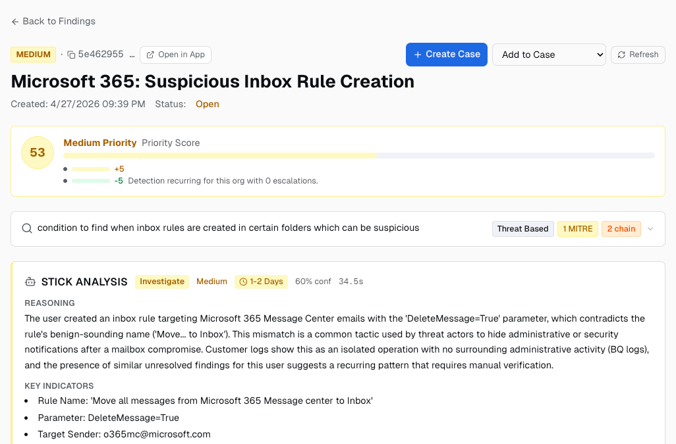Click the 1 MITRE tag
This screenshot has width=676, height=444.
pos(577,229)
